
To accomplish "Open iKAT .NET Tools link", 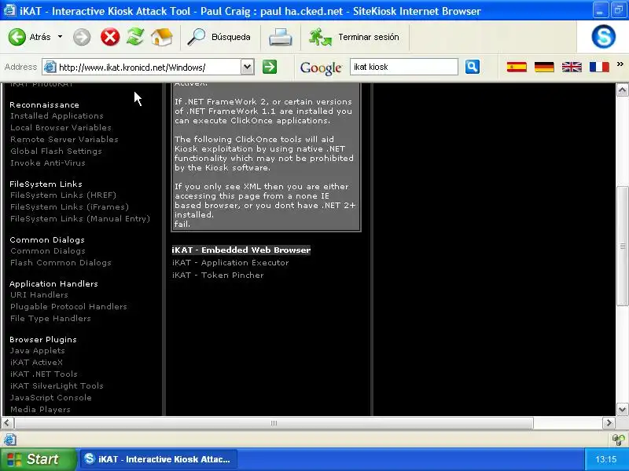I will click(44, 374).
